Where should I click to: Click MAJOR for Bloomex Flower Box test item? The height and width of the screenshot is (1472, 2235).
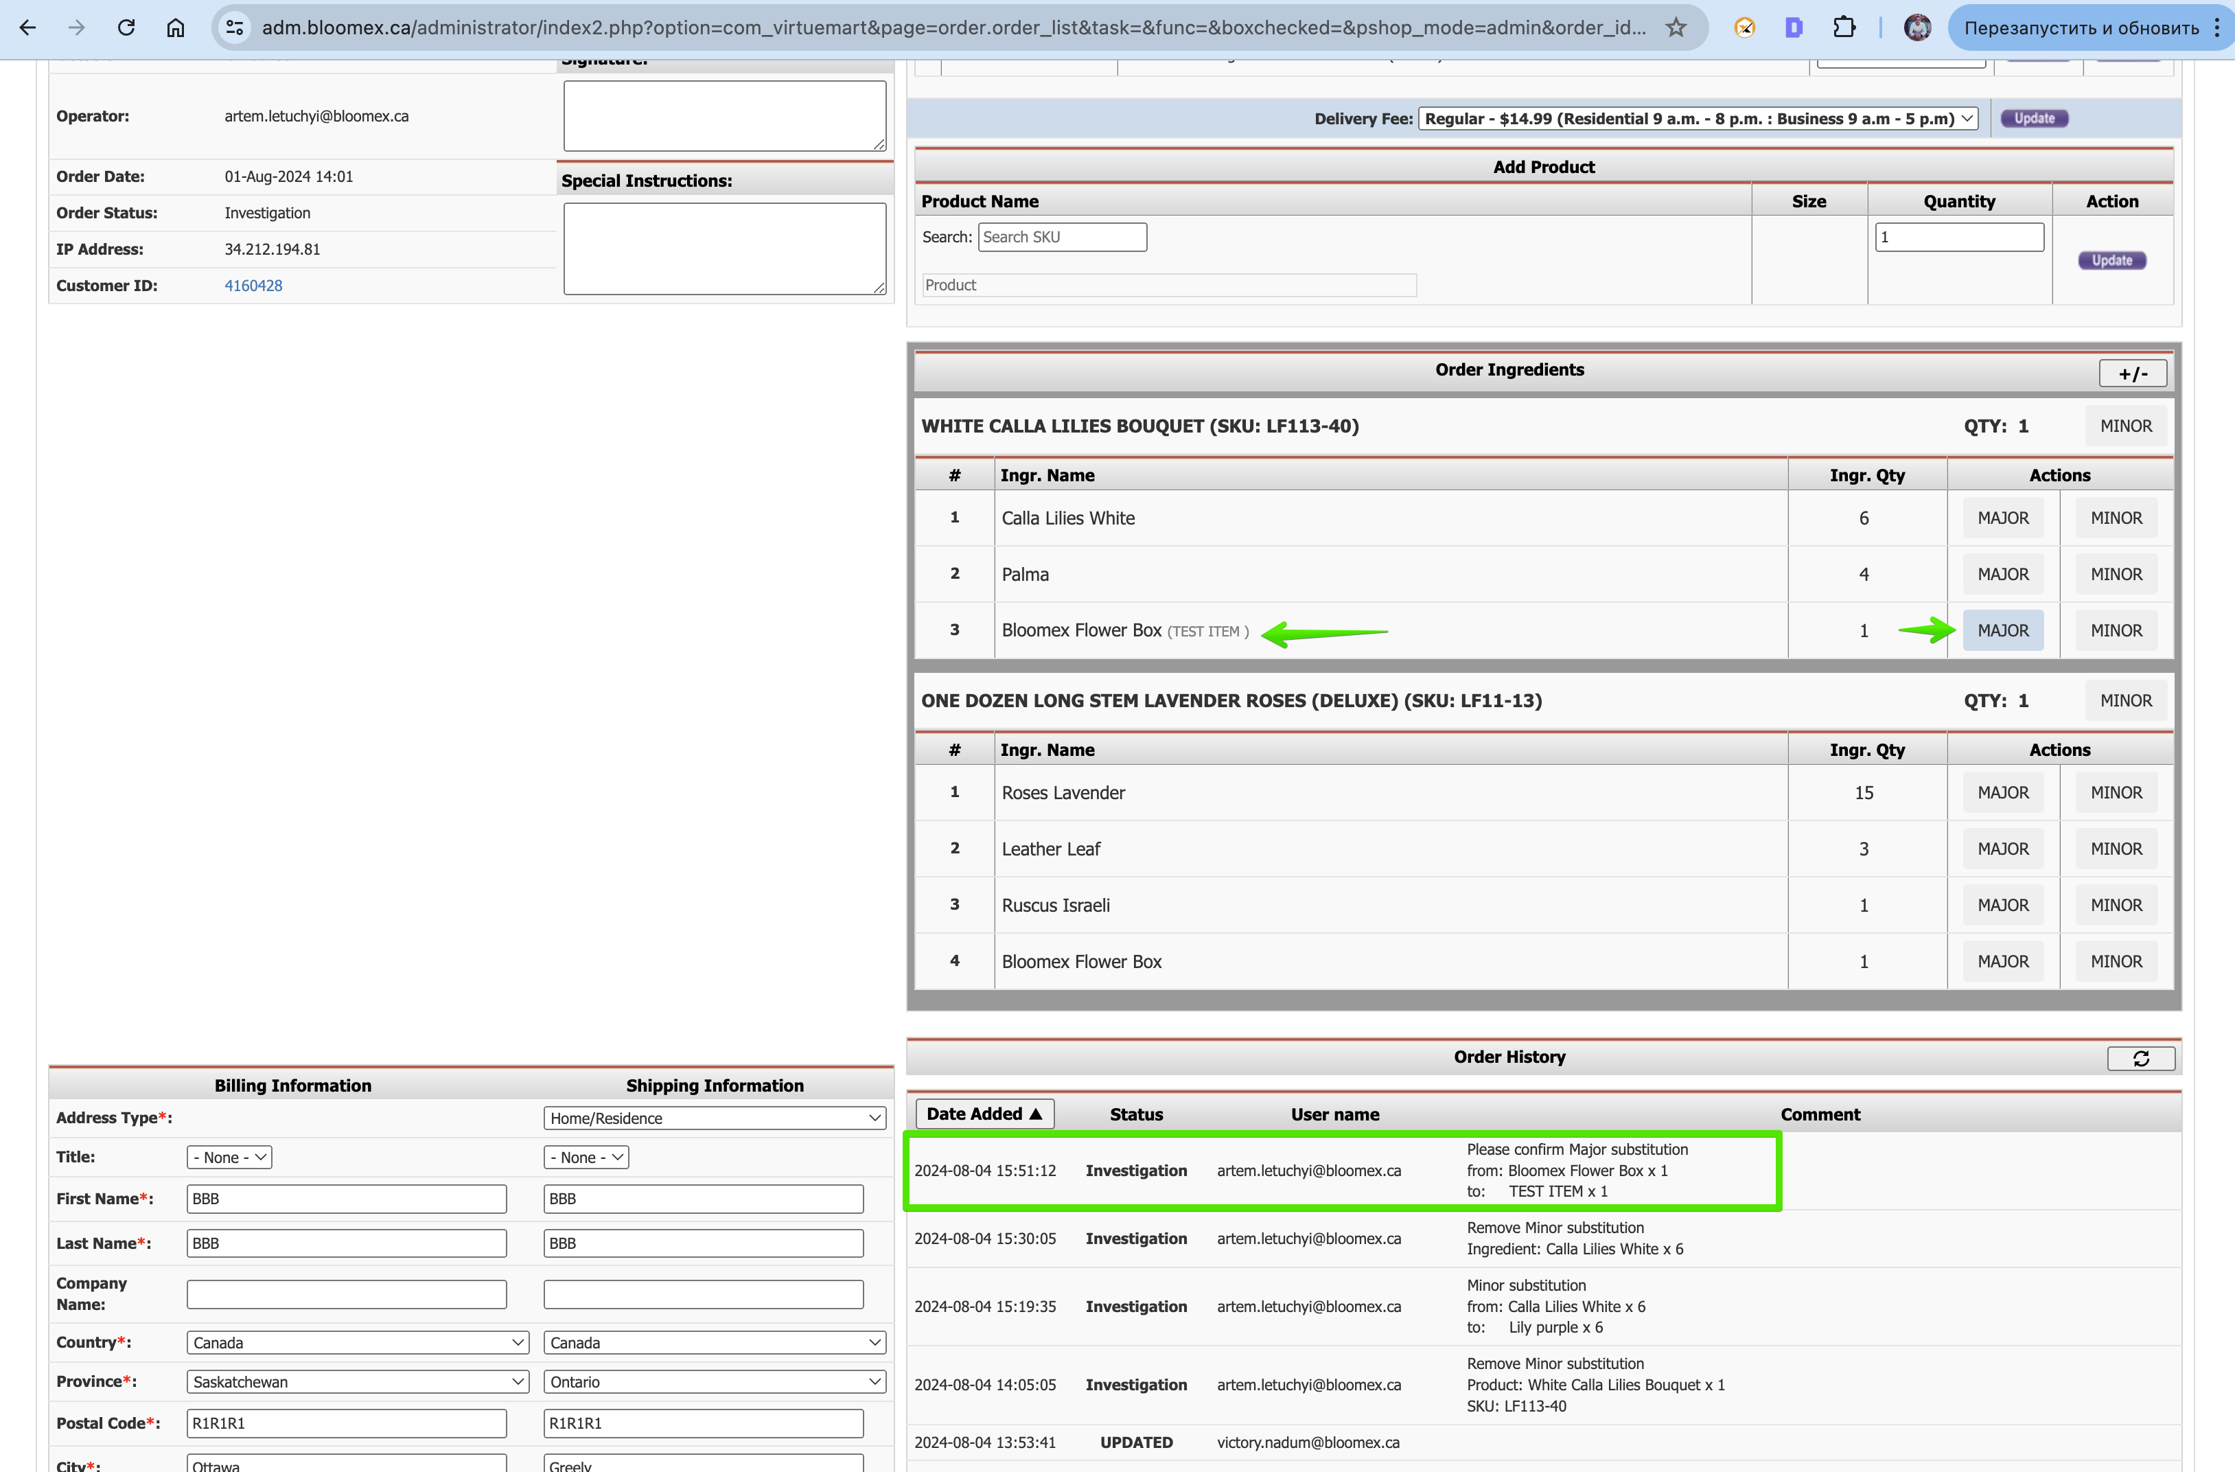pyautogui.click(x=2002, y=630)
